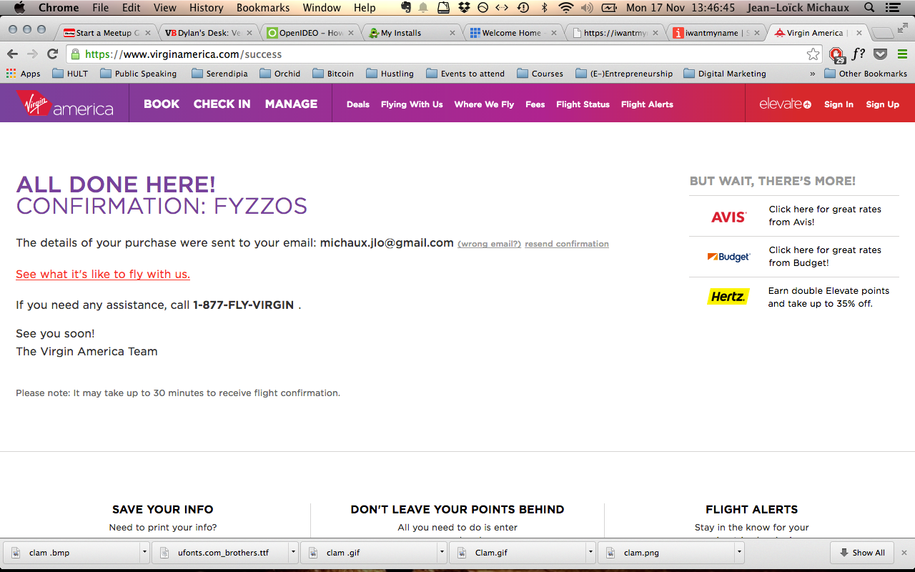
Task: Open the clam.png download options arrow
Action: coord(739,553)
